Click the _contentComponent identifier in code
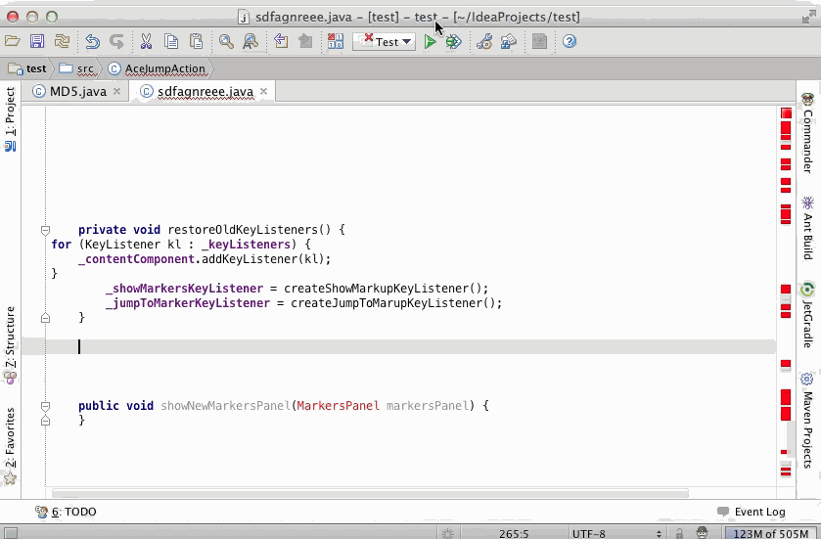 click(139, 259)
